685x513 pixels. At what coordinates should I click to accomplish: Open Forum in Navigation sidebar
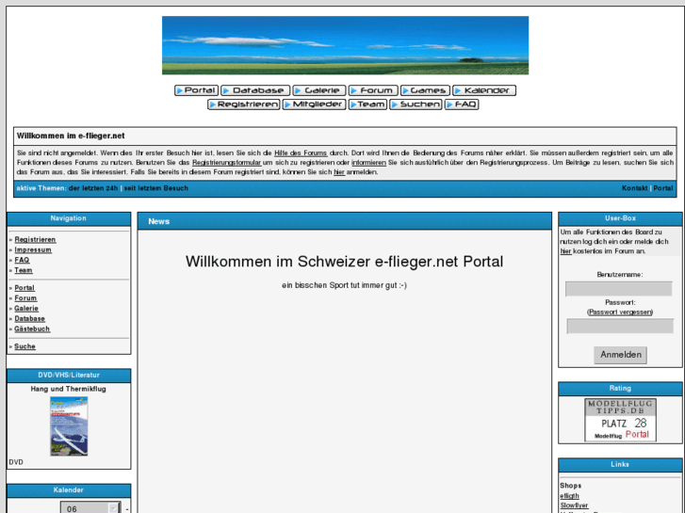pos(25,298)
